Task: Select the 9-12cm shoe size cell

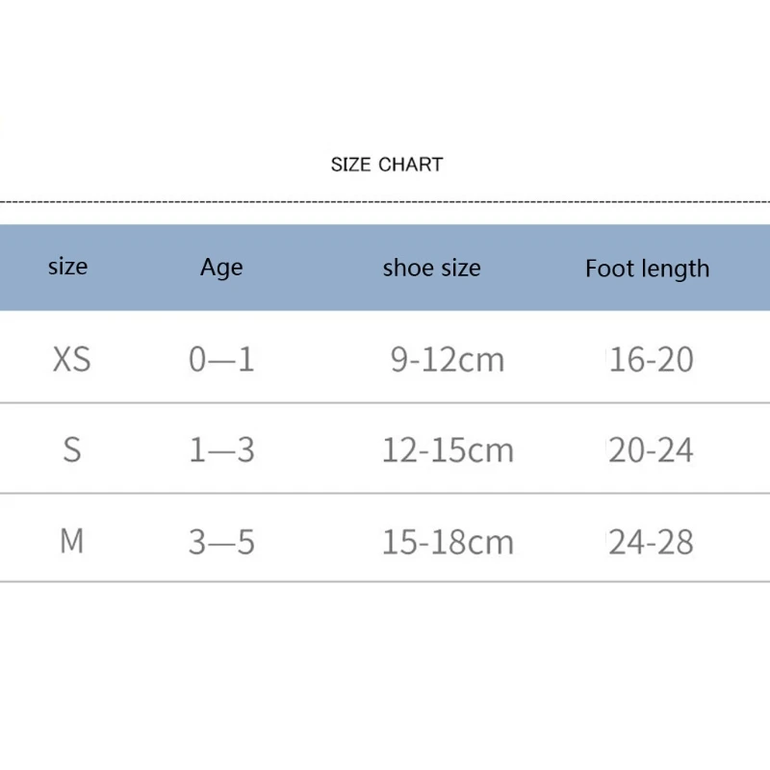Action: point(447,360)
